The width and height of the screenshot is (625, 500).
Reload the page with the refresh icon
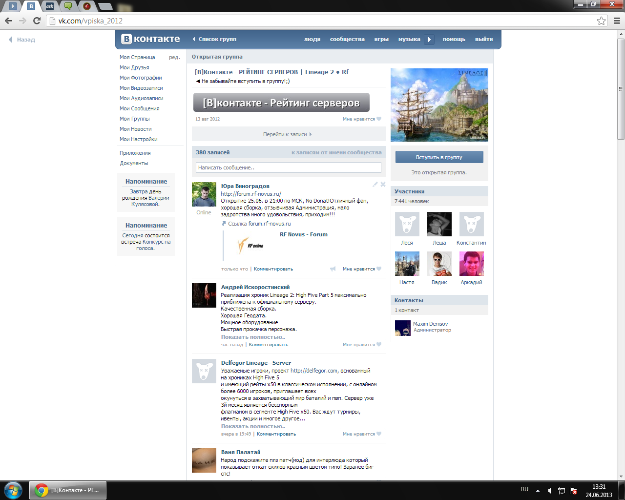[x=37, y=21]
